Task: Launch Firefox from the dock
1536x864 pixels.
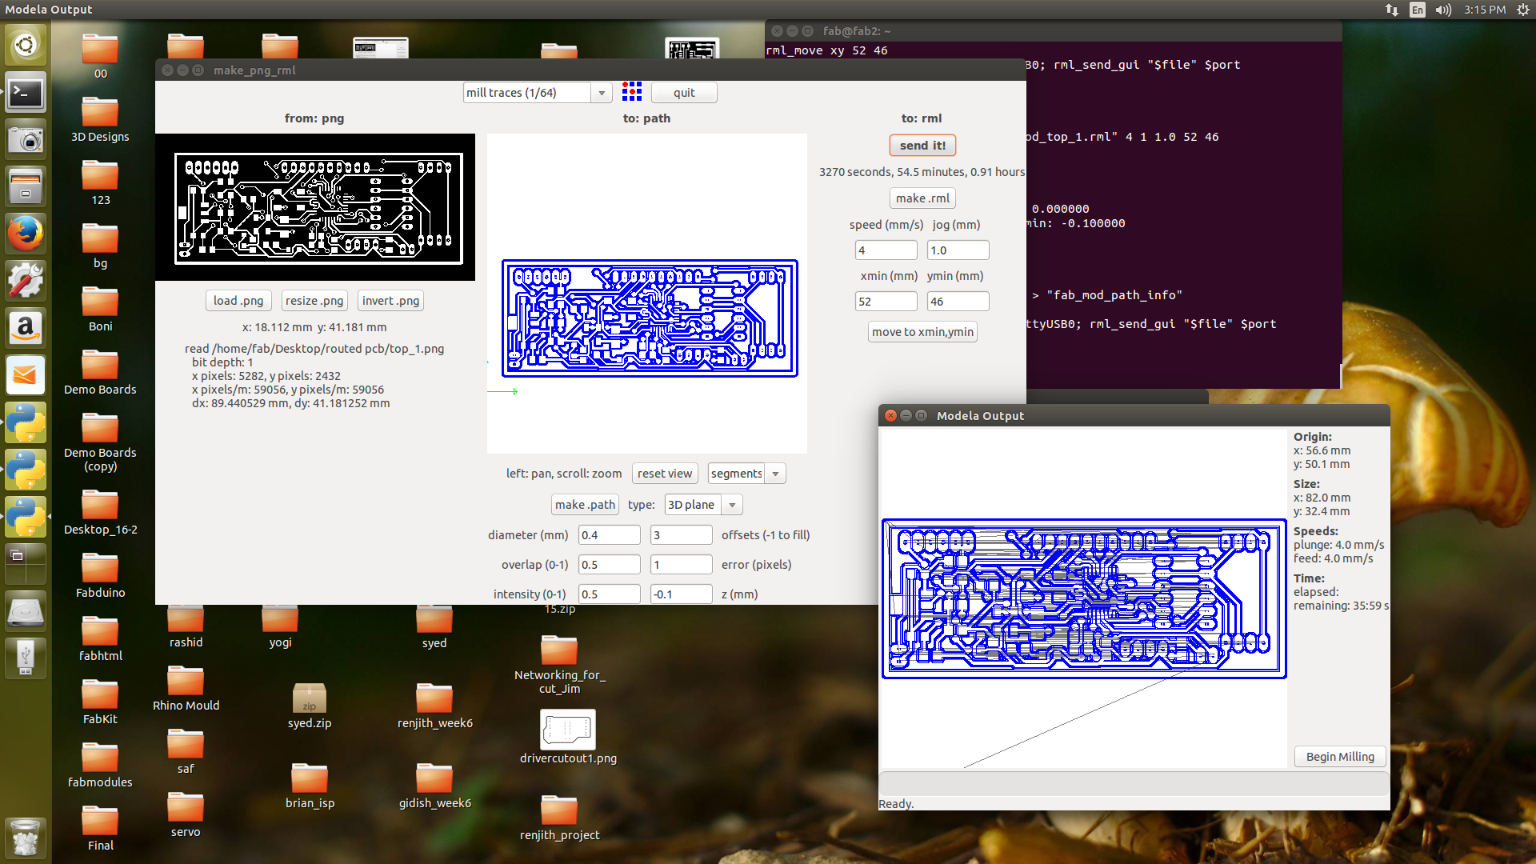Action: pos(26,234)
